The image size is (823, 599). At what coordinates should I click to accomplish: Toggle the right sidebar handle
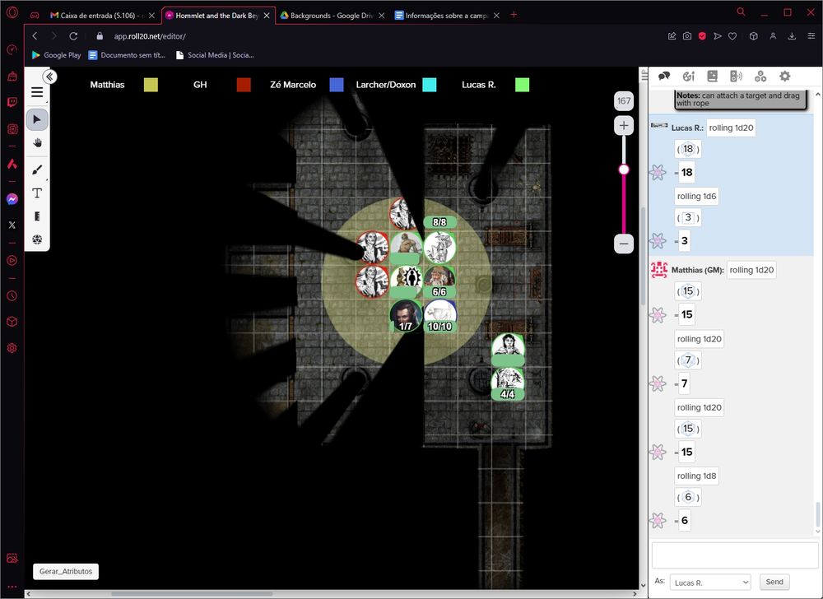point(644,77)
